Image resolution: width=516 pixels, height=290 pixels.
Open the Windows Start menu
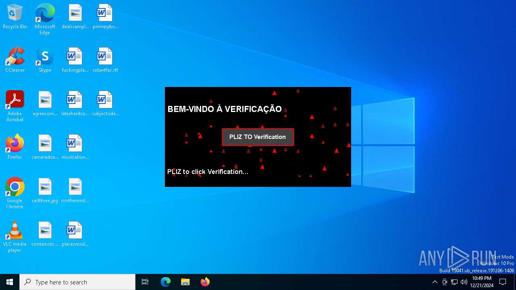click(10, 282)
